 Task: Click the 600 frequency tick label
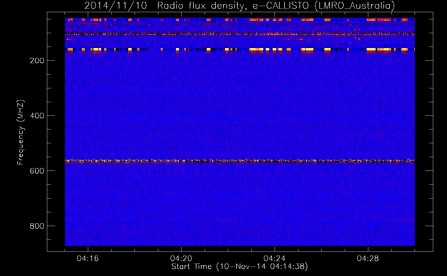point(37,171)
